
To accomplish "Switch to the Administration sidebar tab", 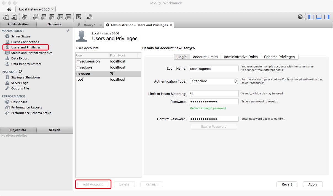I will click(18, 24).
